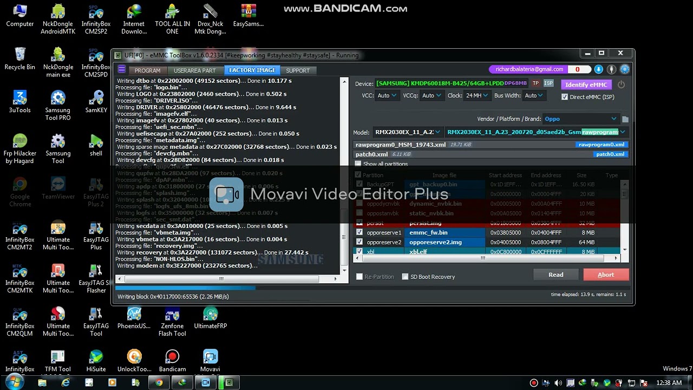Click the partition table vertical scrollbar
This screenshot has height=390, width=693.
625,217
